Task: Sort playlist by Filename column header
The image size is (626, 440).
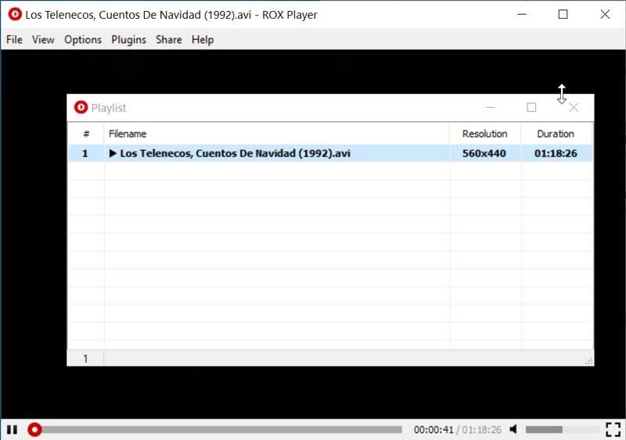Action: pyautogui.click(x=276, y=134)
